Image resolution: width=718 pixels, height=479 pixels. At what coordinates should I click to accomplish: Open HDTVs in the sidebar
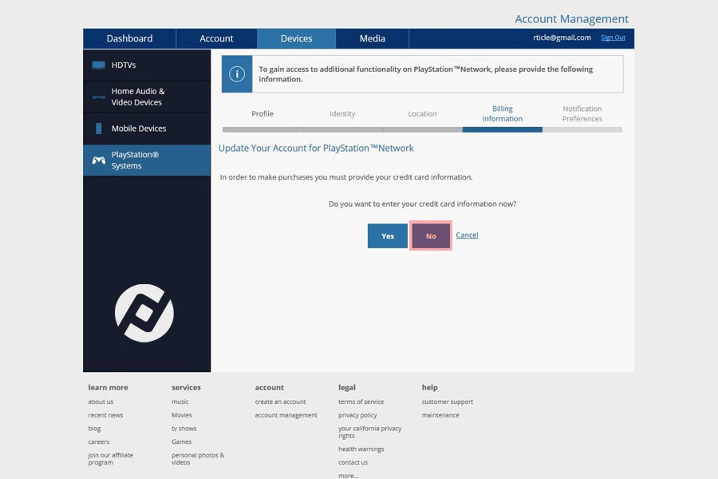(x=147, y=65)
